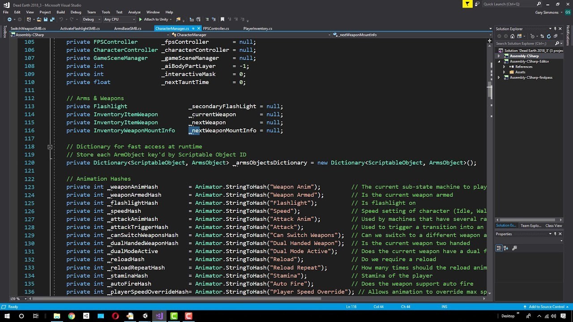
Task: Close the Solution Explorer panel
Action: pyautogui.click(x=560, y=29)
